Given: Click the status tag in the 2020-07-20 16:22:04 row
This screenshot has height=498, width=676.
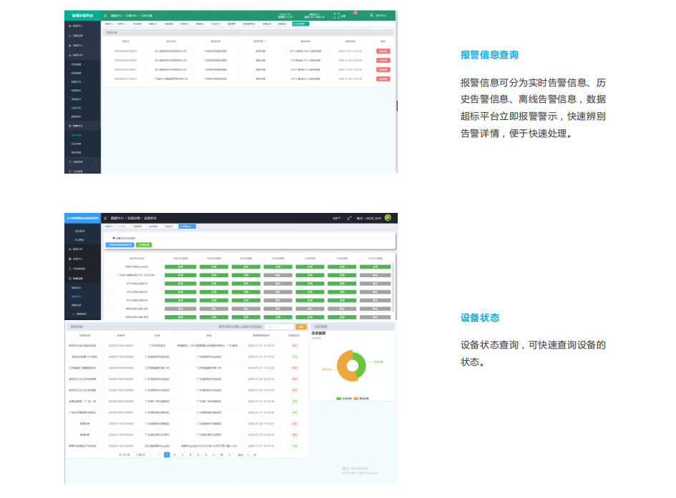Looking at the screenshot, I should [x=295, y=379].
